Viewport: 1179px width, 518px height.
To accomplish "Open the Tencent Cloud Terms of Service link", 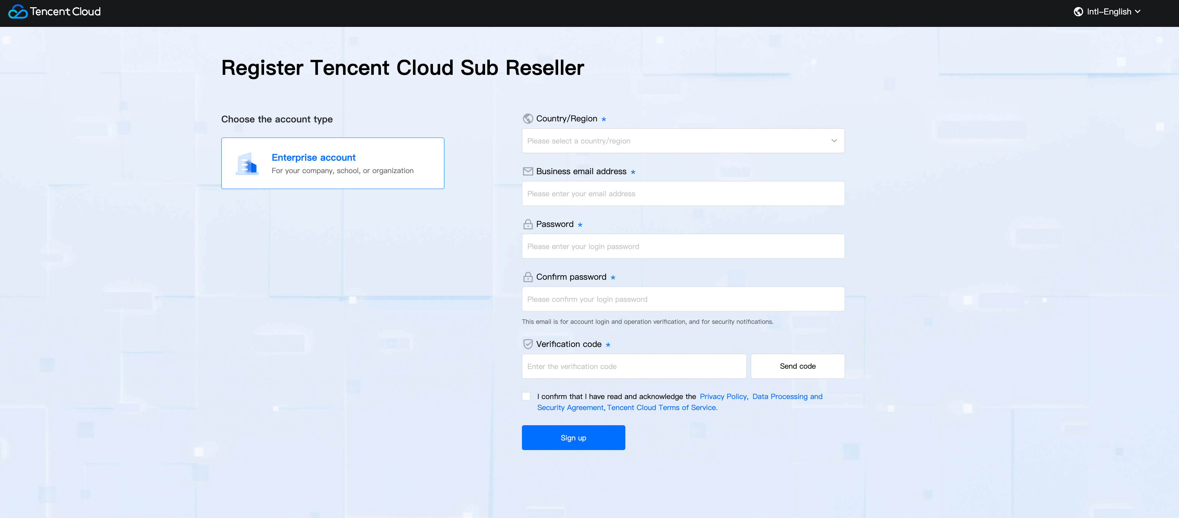I will (662, 408).
